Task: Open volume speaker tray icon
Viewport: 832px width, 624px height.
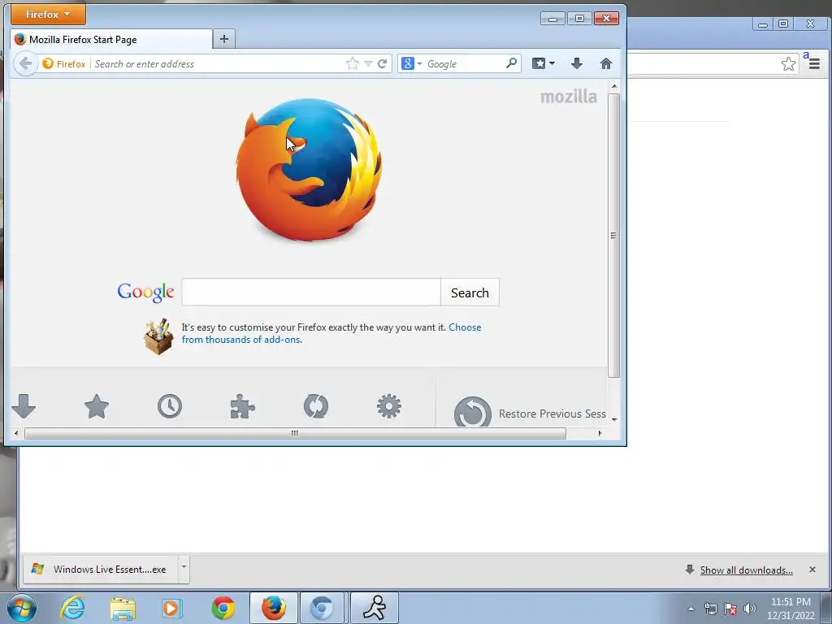Action: click(x=750, y=609)
